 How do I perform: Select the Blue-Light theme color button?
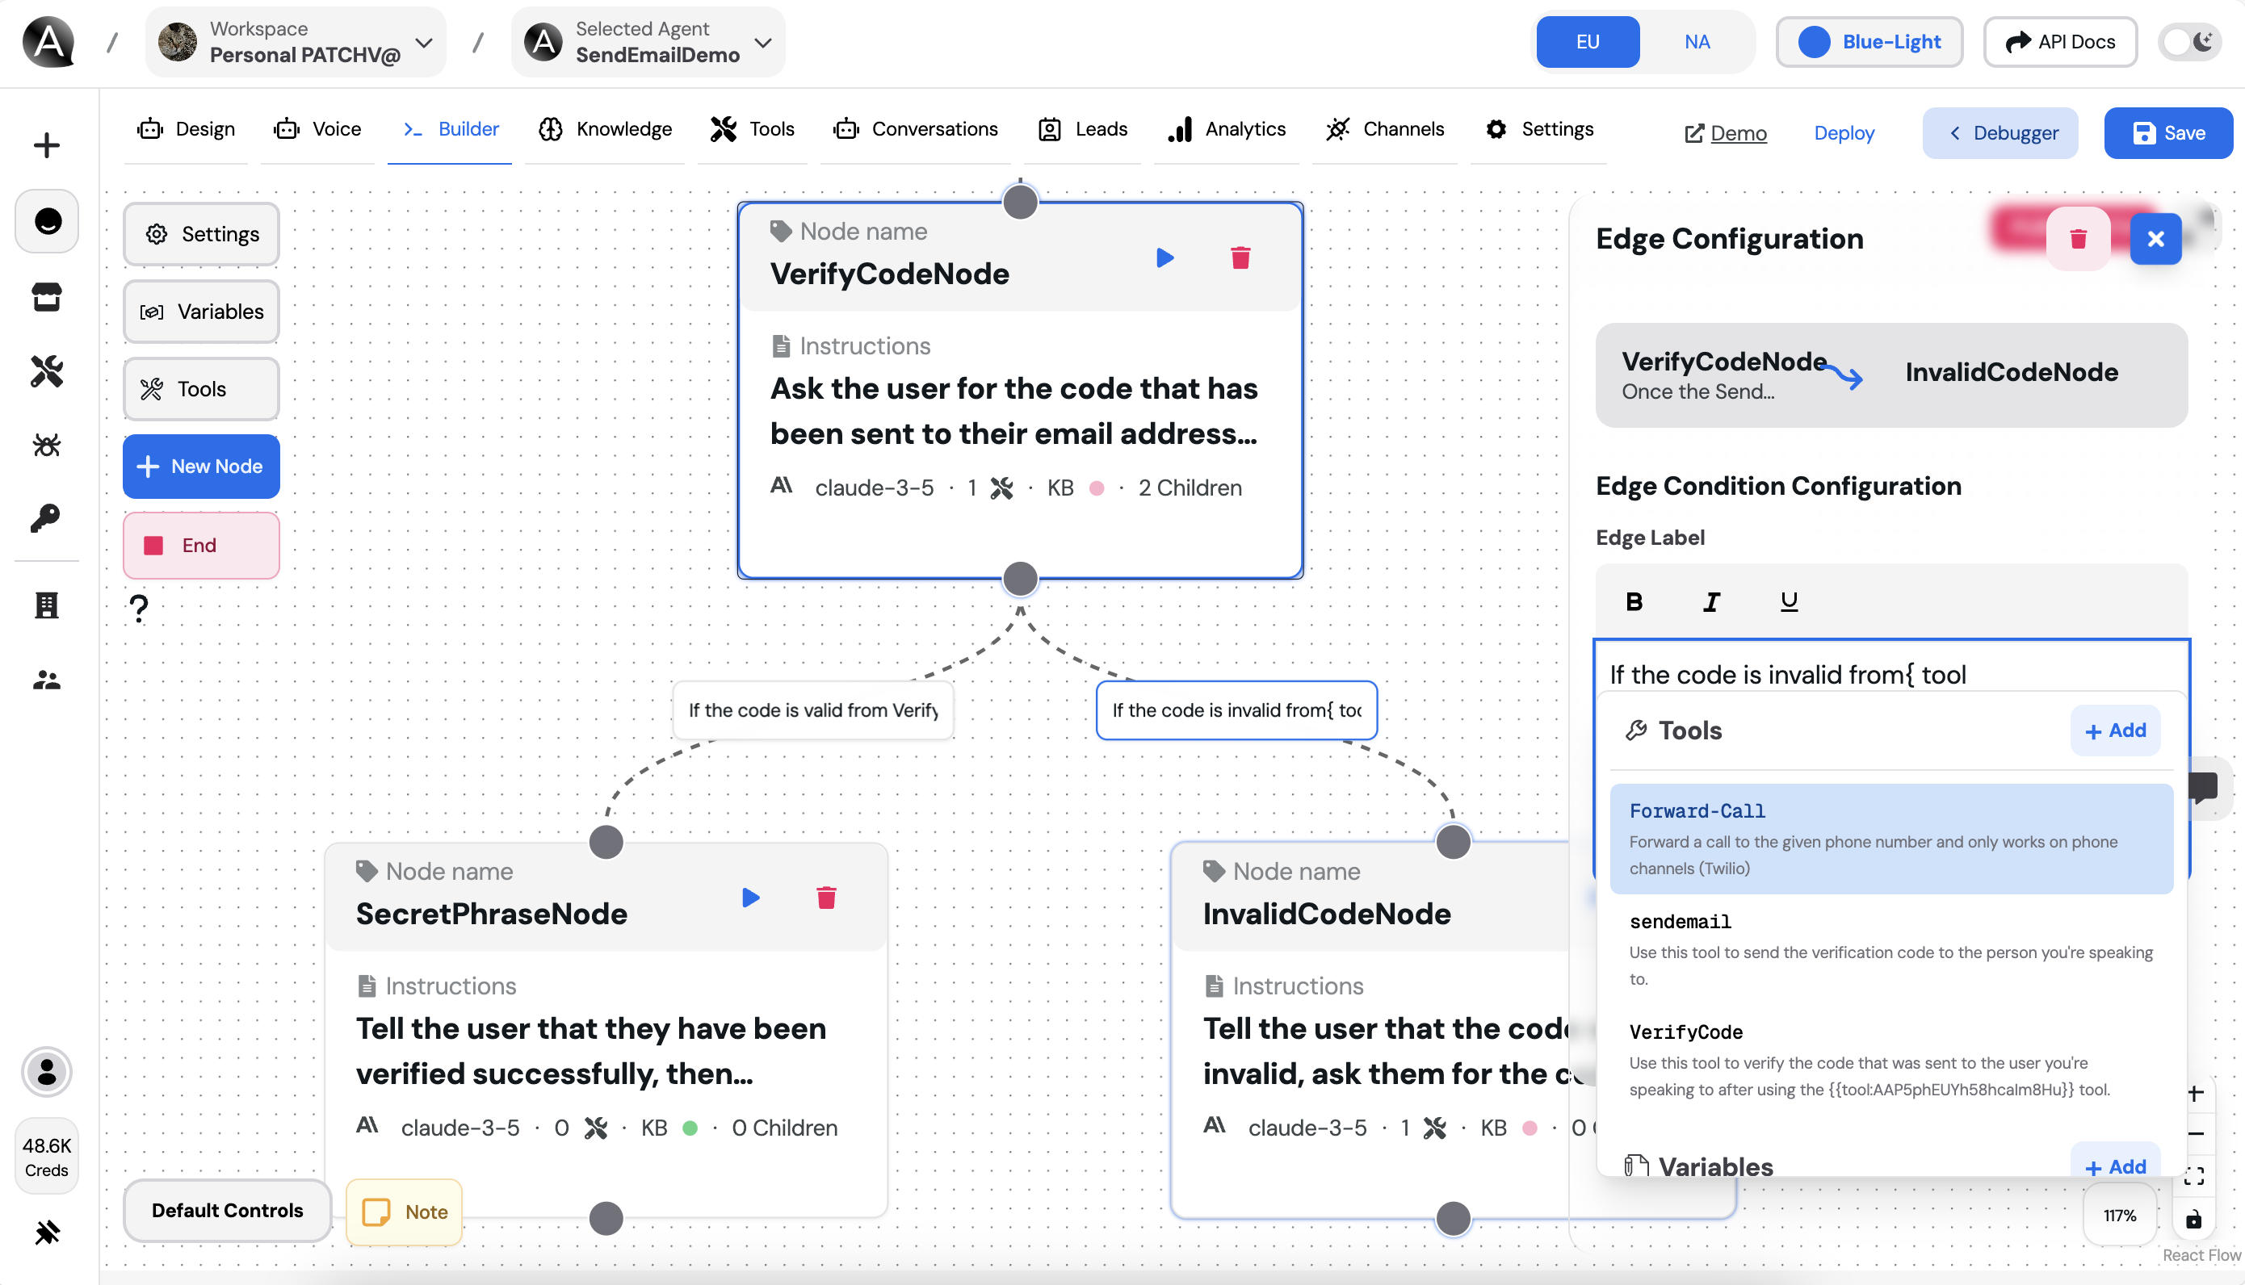[1869, 41]
